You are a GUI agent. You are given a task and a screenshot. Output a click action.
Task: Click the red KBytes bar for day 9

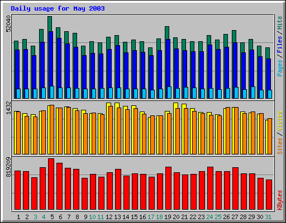pos(84,194)
